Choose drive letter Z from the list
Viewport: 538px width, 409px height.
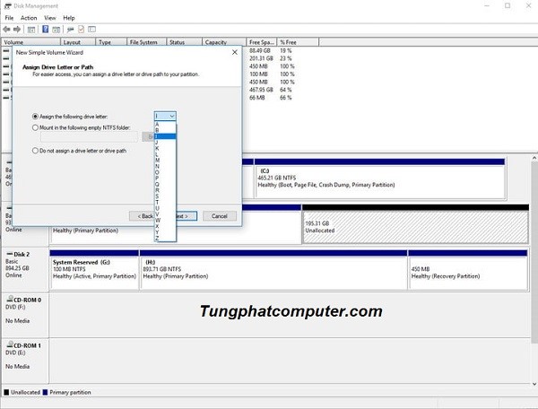[165, 238]
